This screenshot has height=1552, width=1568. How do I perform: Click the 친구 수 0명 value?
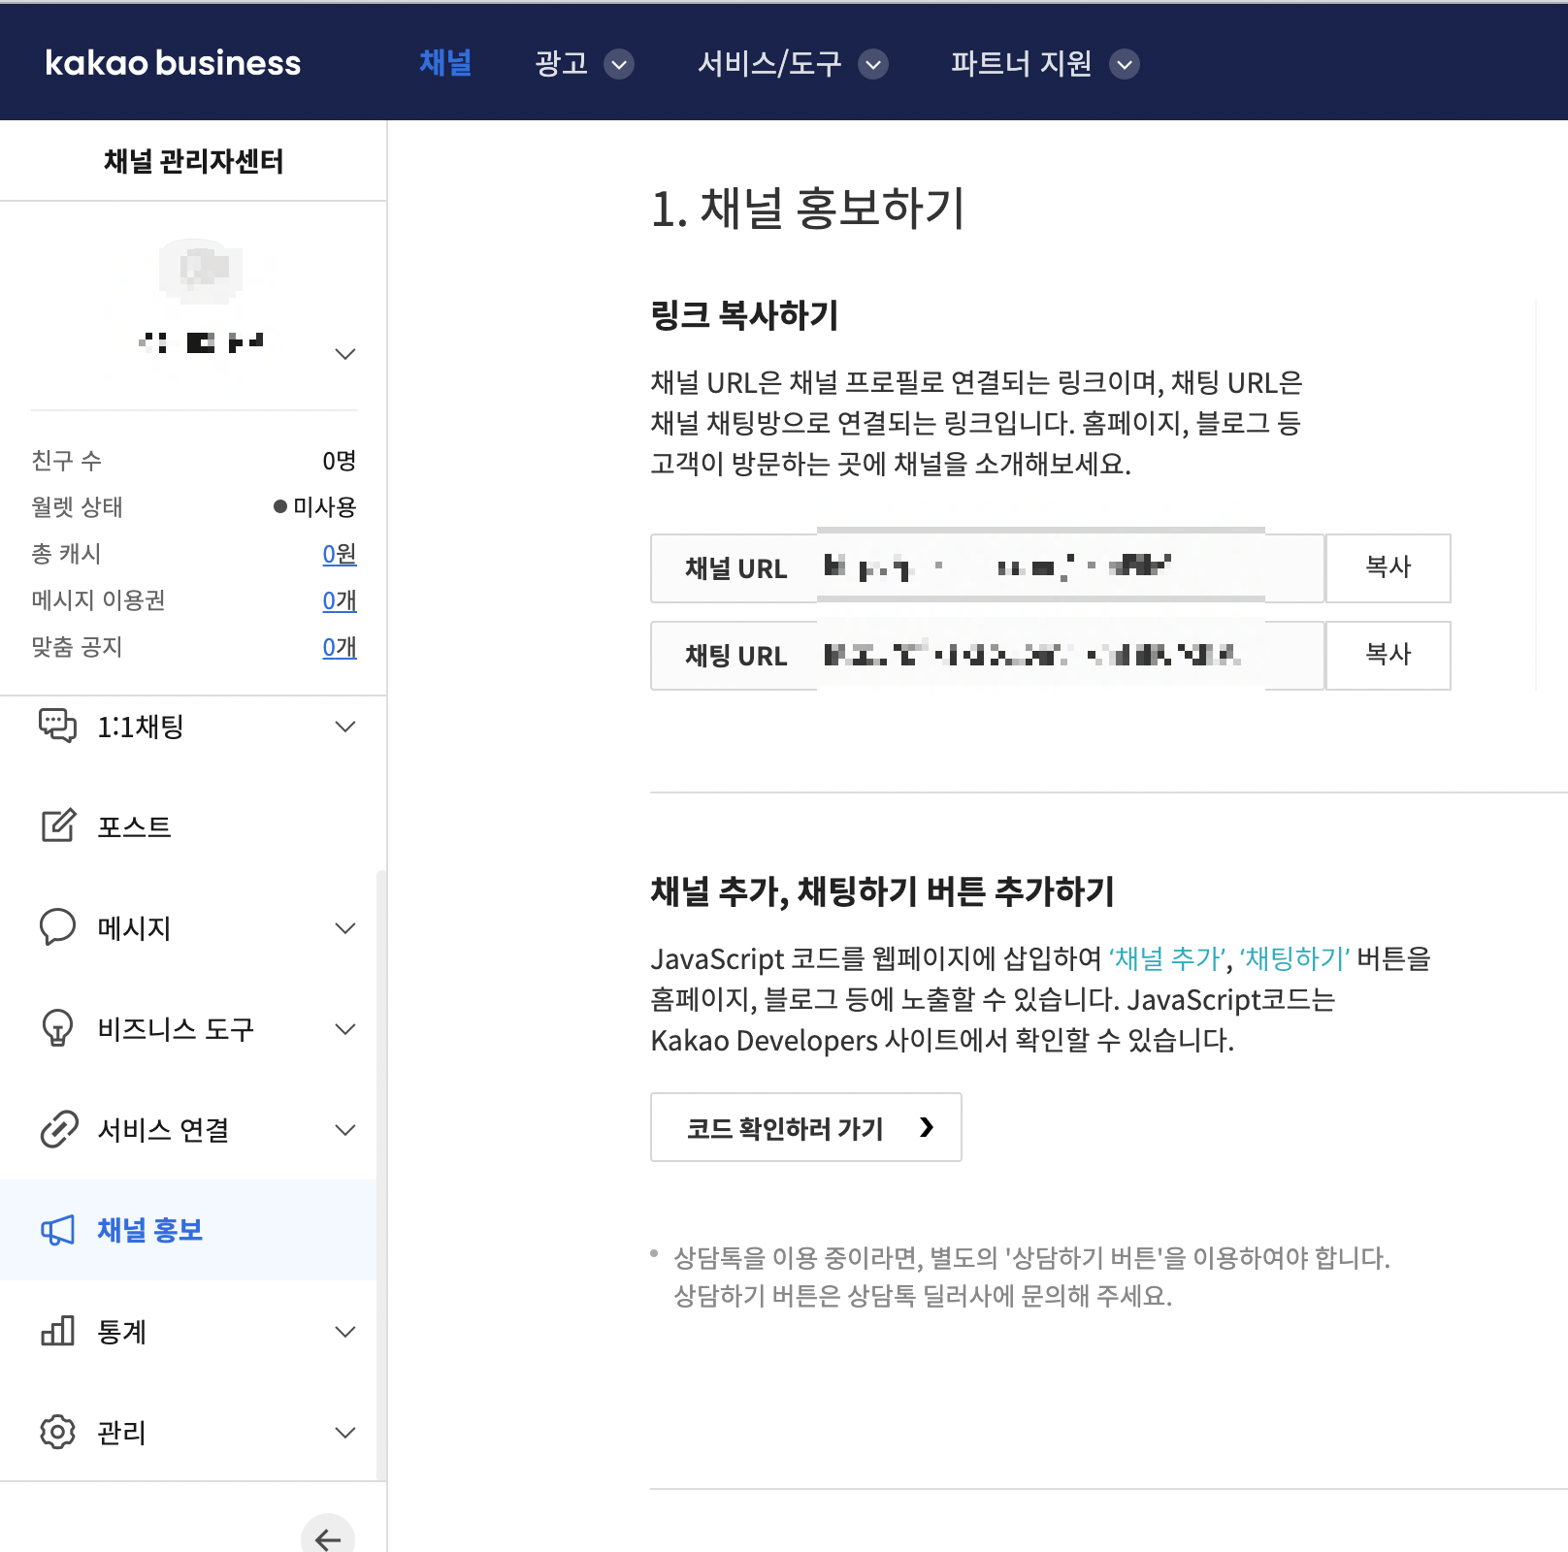click(340, 461)
